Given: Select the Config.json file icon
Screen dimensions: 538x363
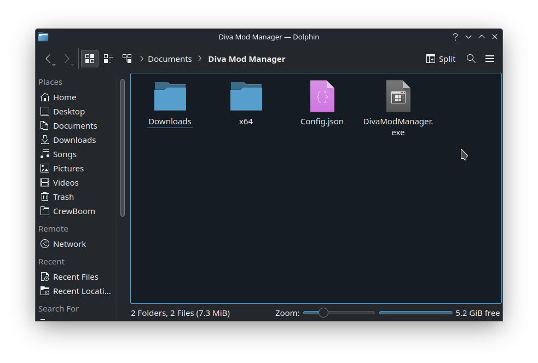Looking at the screenshot, I should tap(322, 96).
